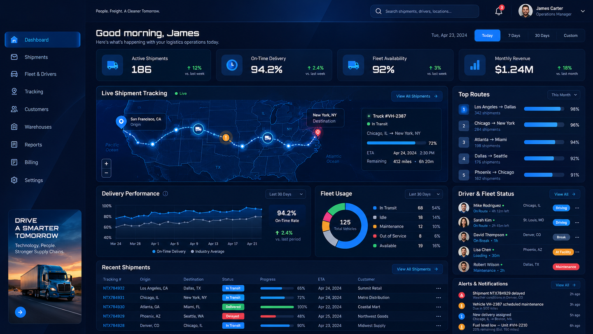Open tracking number NTX784931
Screen dimensions: 593x334
(114, 298)
